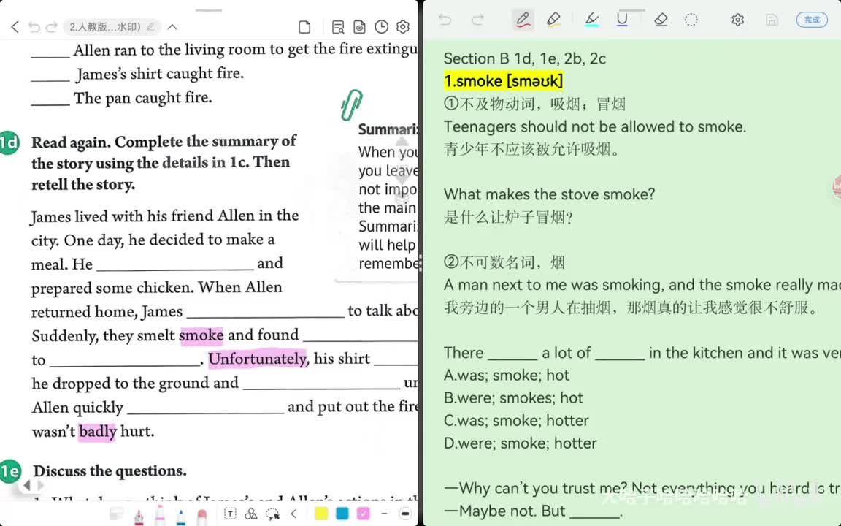Click the 1d exercise badge

[9, 142]
